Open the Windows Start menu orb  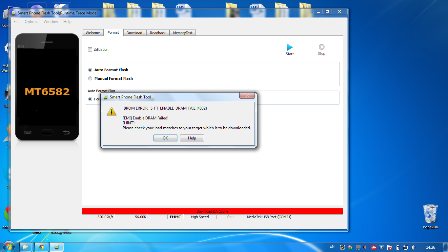coord(9,247)
